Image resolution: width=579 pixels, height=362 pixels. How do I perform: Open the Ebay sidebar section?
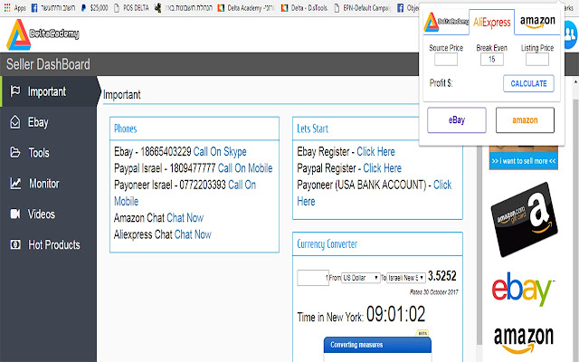pos(48,122)
